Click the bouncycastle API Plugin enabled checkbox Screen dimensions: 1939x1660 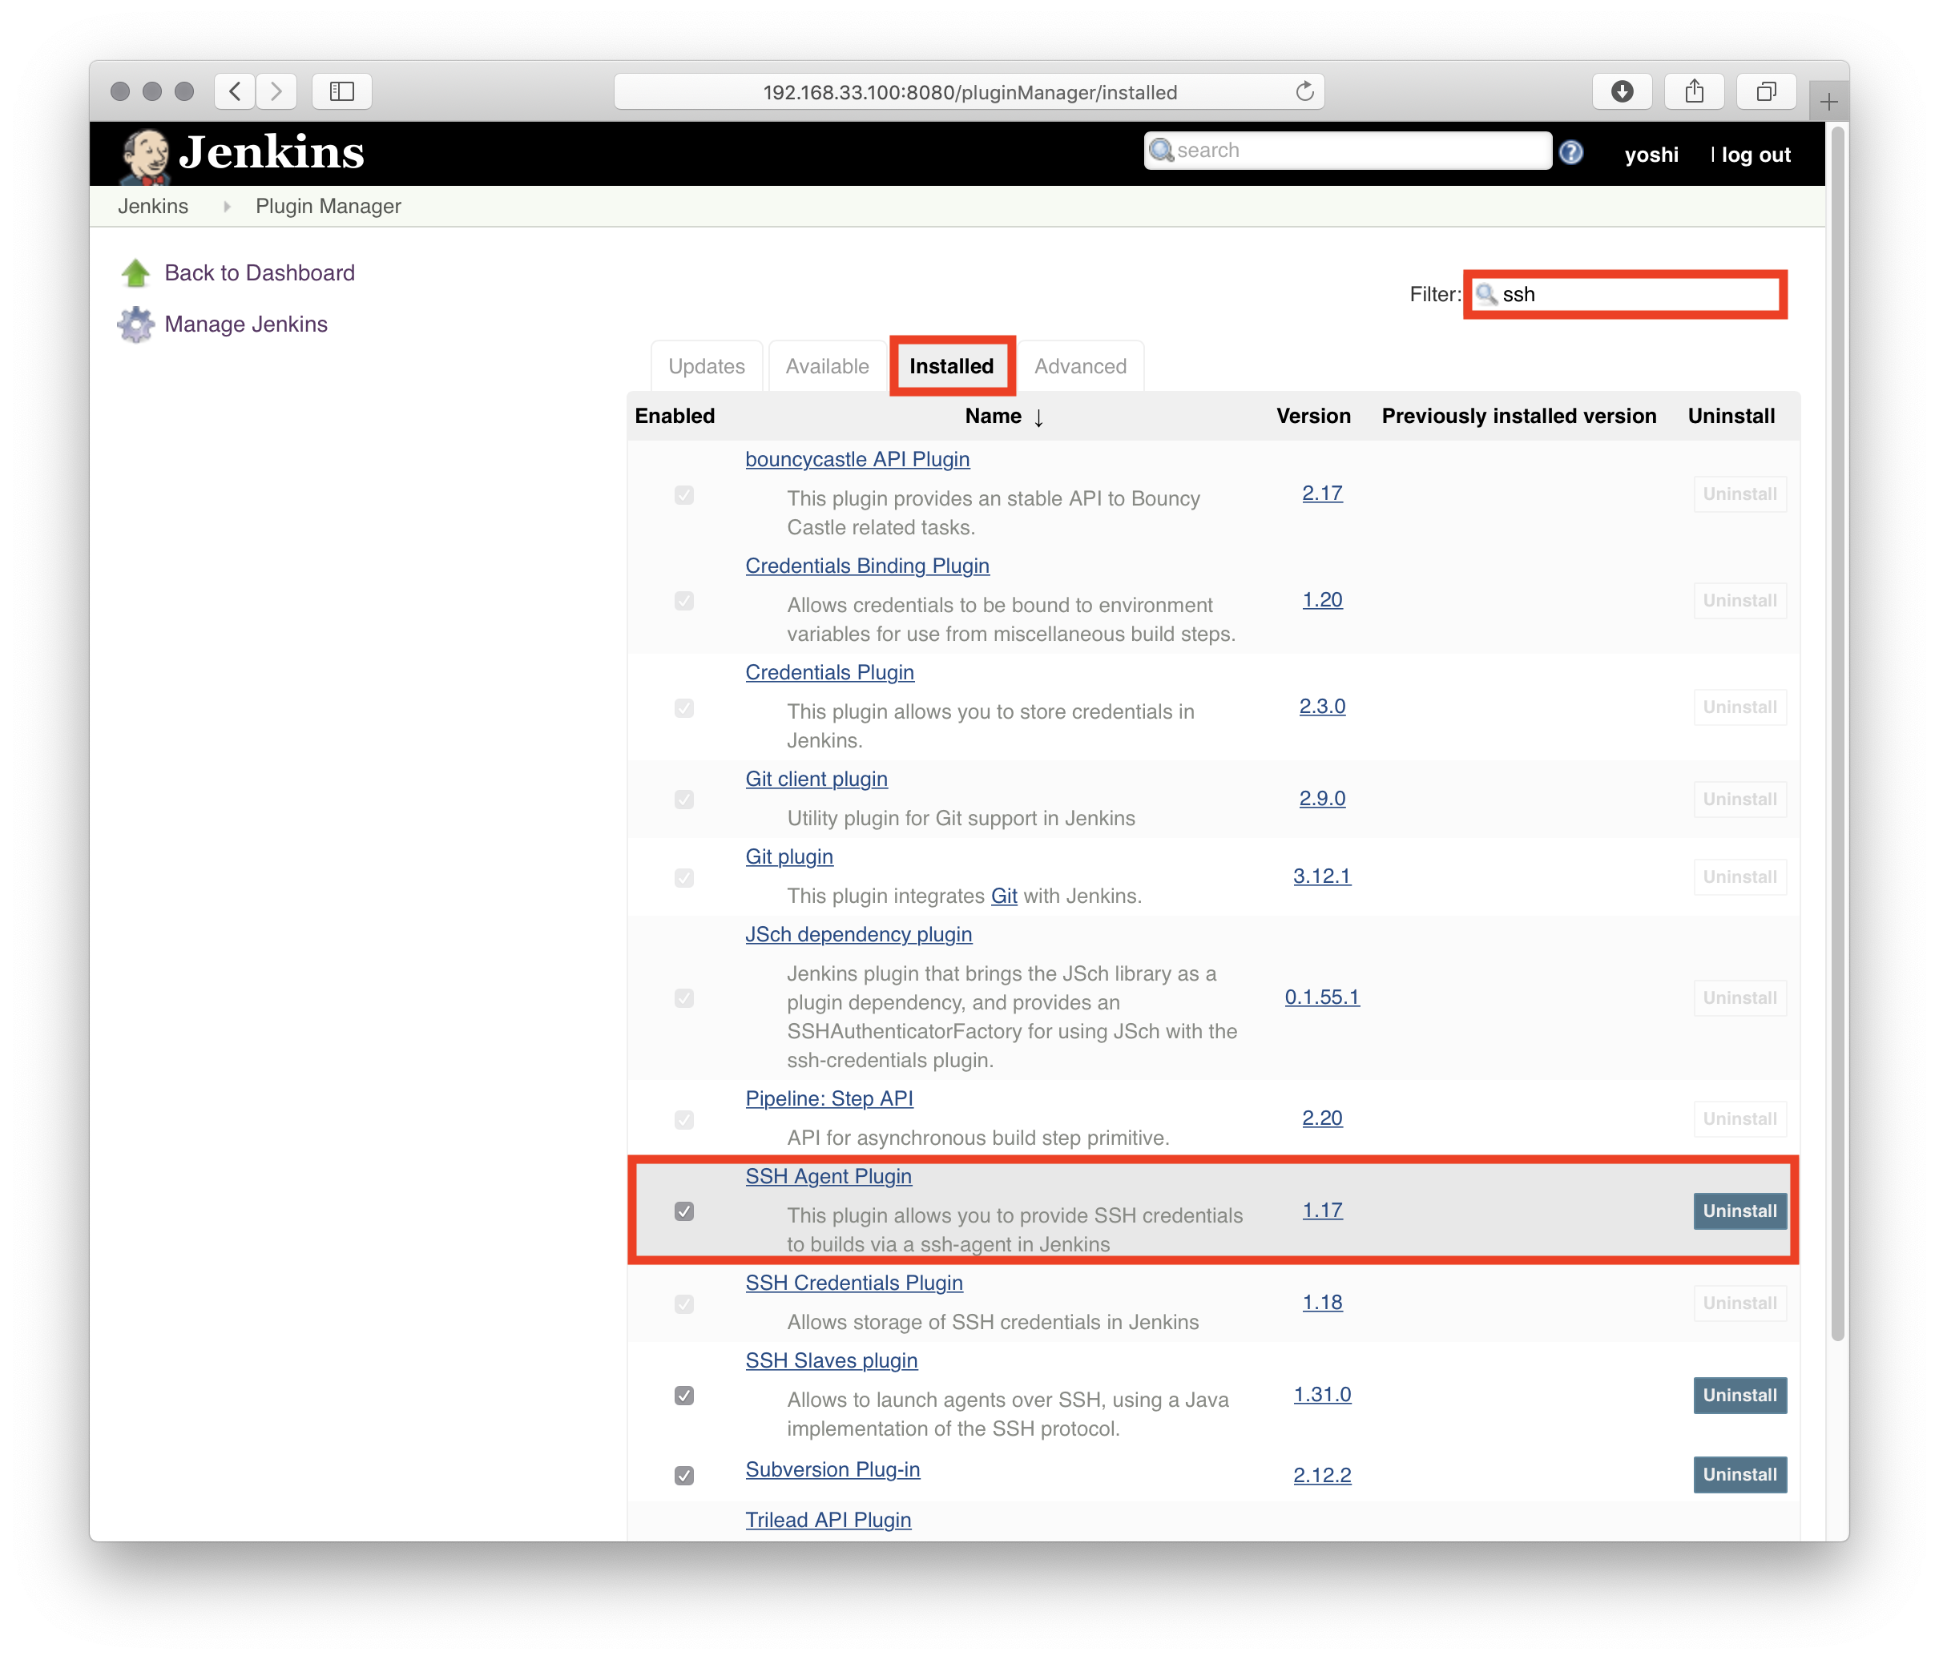coord(684,495)
